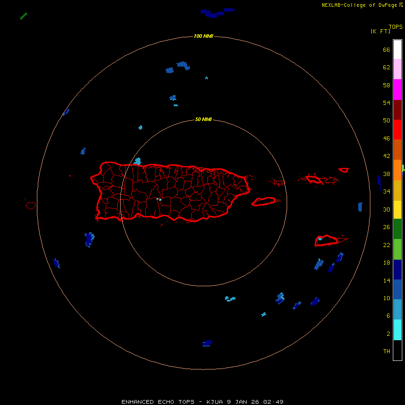Click the light blue echo on Puerto Rico's northwest coast
This screenshot has height=405, width=405.
[137, 161]
